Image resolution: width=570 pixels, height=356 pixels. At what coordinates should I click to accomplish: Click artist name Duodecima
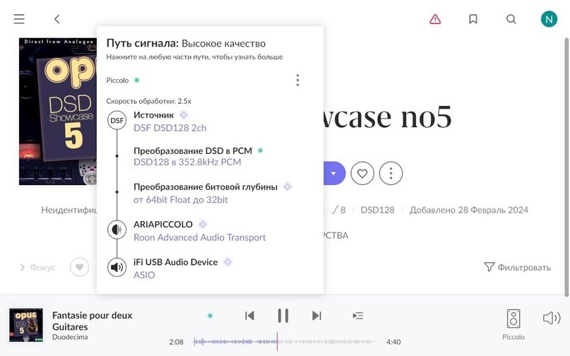[70, 337]
